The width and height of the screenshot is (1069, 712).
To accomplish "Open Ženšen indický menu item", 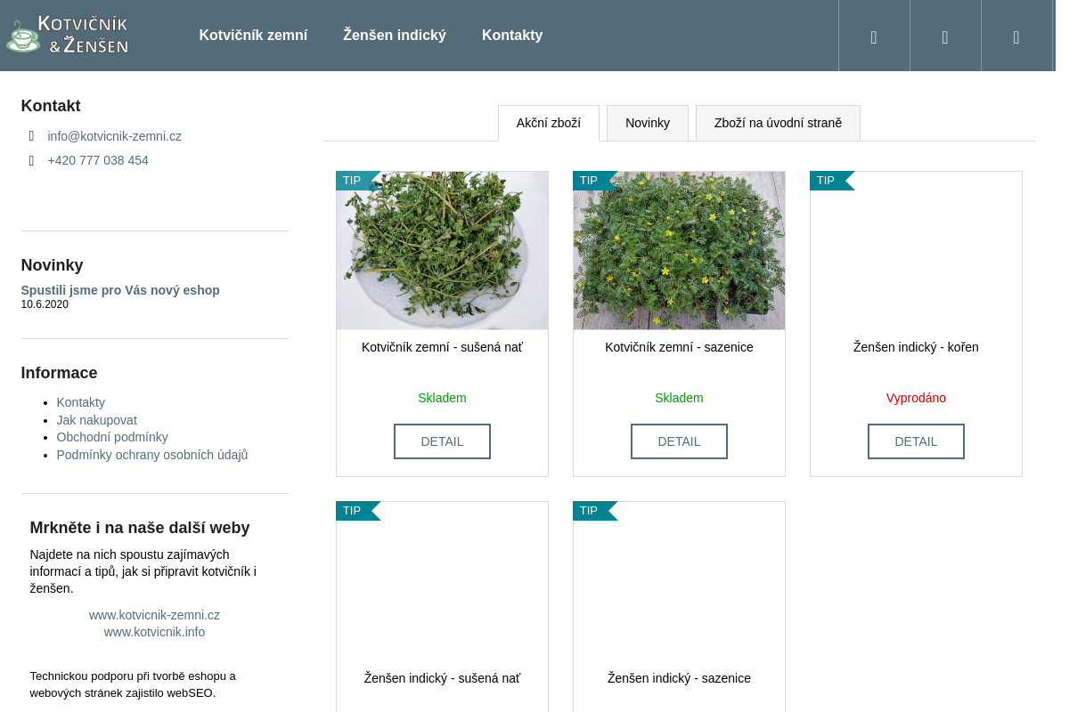I will [395, 36].
